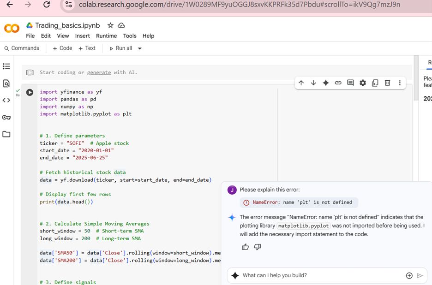The height and width of the screenshot is (285, 432).
Task: Open the View menu
Action: (63, 36)
